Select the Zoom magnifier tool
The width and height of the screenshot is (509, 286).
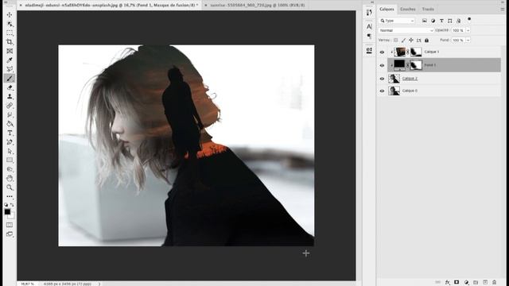tap(10, 187)
